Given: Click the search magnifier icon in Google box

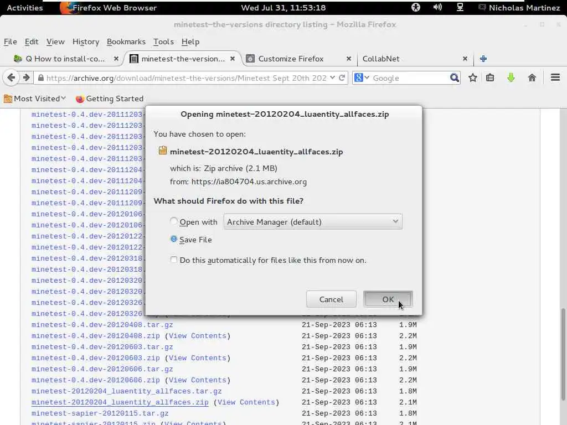Looking at the screenshot, I should [455, 77].
